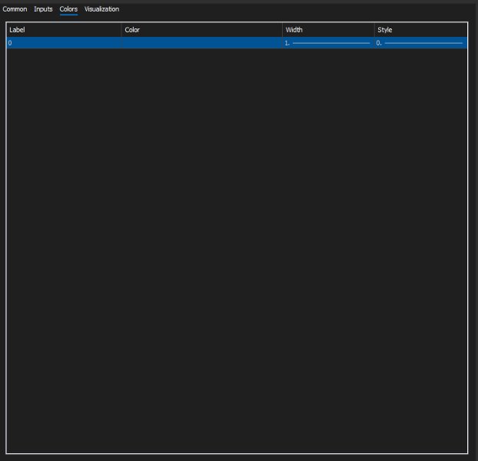478x461 pixels.
Task: Sort by the Label column header
Action: point(64,30)
